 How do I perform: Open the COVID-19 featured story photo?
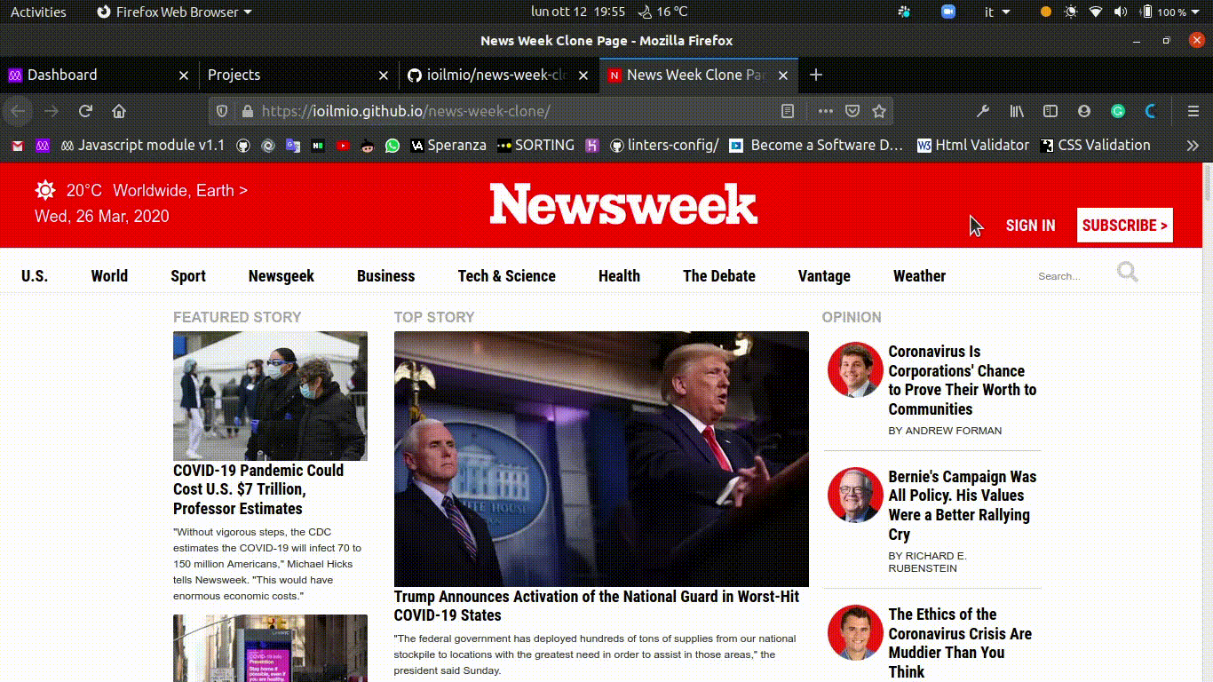click(x=270, y=396)
